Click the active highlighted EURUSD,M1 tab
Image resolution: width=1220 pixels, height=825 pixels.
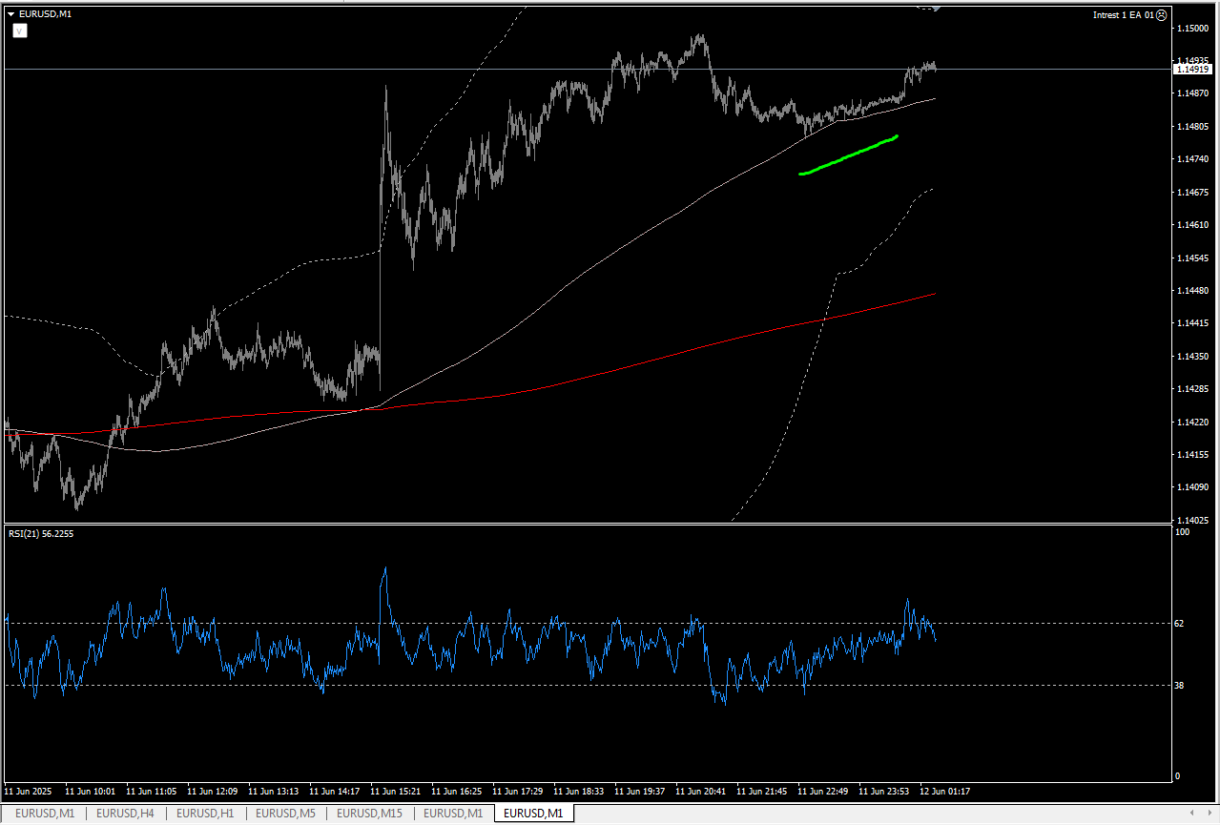534,814
